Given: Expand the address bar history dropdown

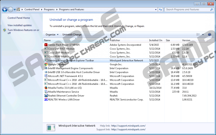Looking at the screenshot, I should tap(156, 9).
